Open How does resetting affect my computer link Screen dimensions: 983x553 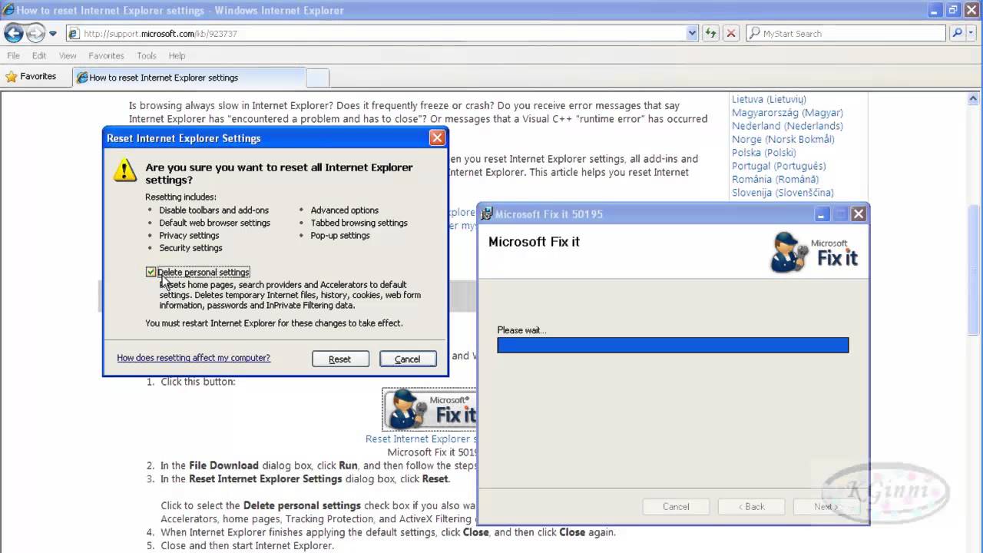194,358
